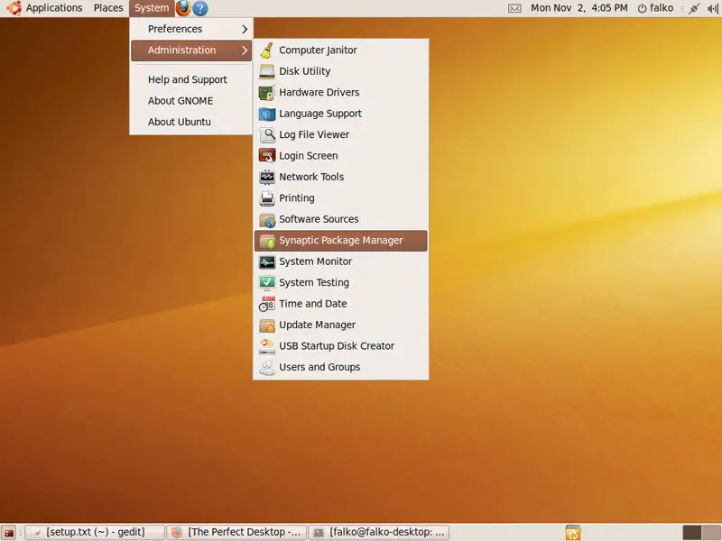
Task: Click the USB Startup Disk Creator icon
Action: pyautogui.click(x=266, y=346)
